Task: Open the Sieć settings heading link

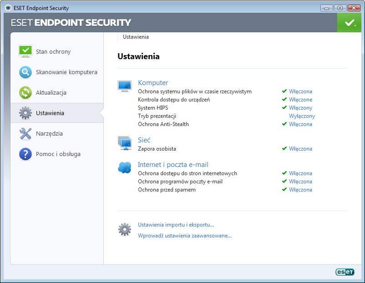Action: tap(144, 140)
